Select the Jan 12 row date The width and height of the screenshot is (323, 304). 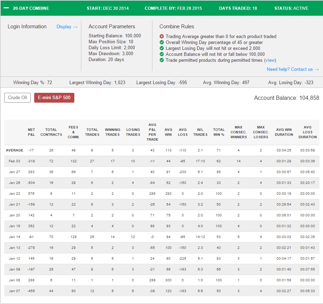tap(14, 258)
